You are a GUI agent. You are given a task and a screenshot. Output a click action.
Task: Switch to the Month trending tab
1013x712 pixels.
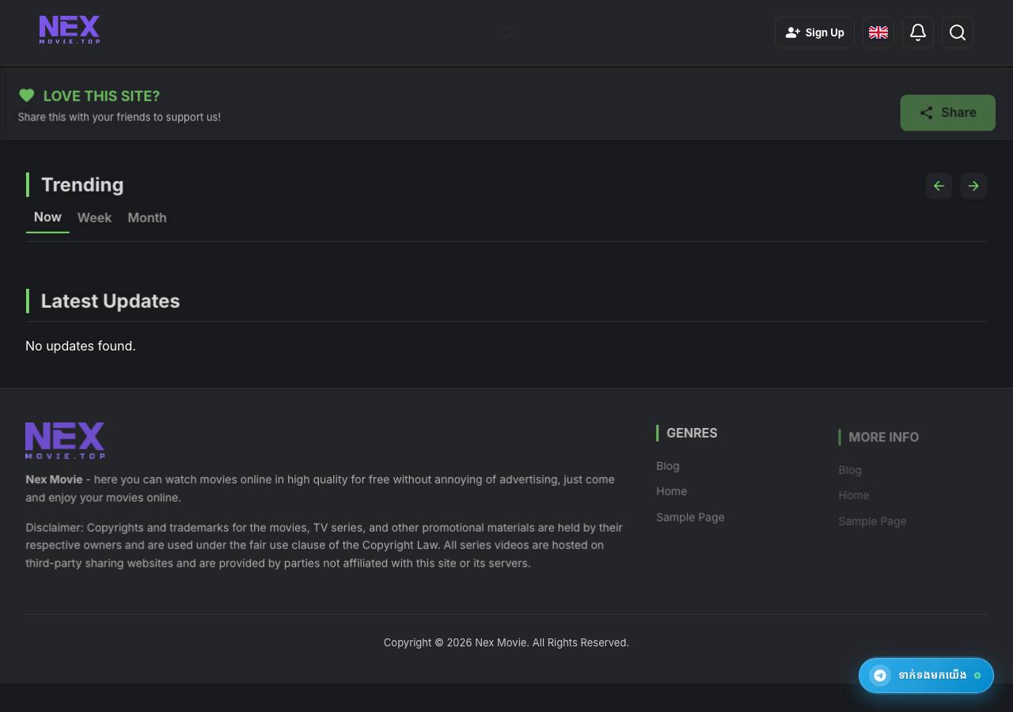tap(147, 218)
